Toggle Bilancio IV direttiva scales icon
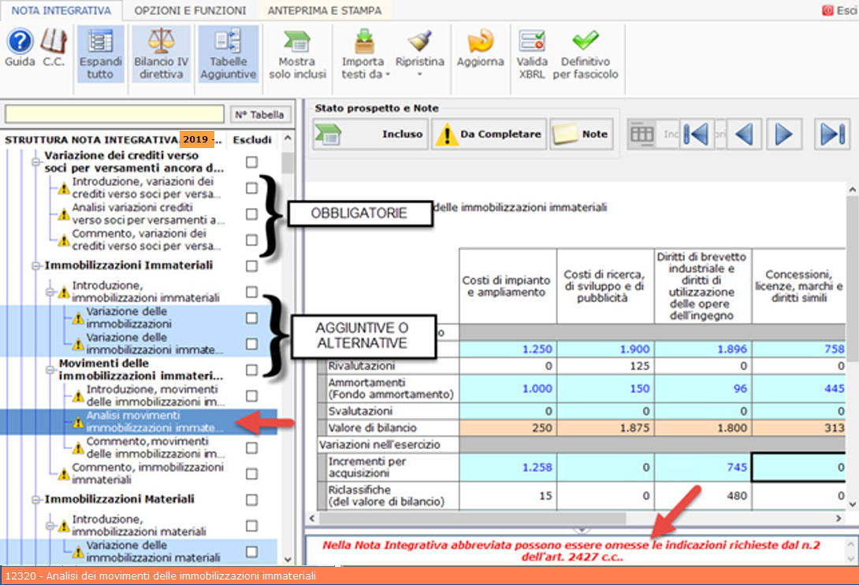This screenshot has height=585, width=859. pos(161,40)
